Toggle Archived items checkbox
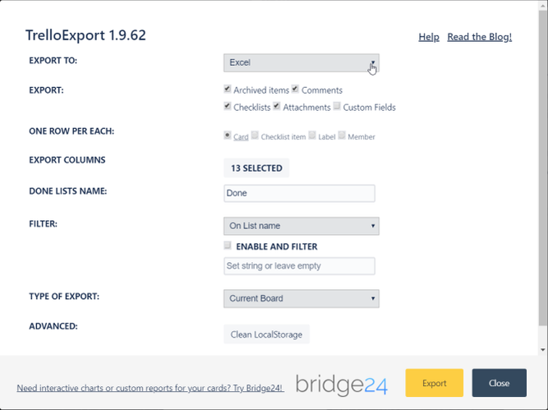 pyautogui.click(x=228, y=89)
